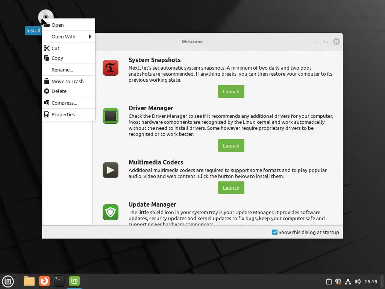Viewport: 385px width, 289px height.
Task: Launch Firefox from the panel
Action: tap(44, 281)
